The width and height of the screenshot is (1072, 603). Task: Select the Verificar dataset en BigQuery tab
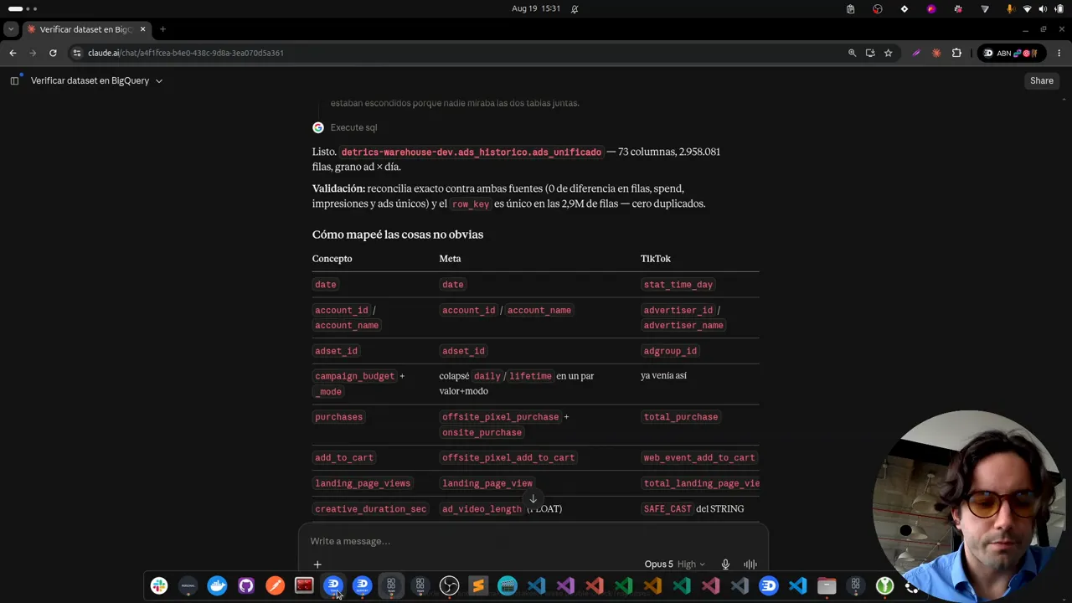pos(85,29)
